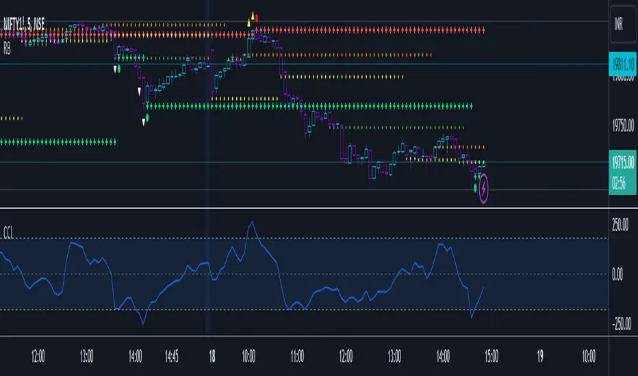The image size is (638, 376).
Task: Select the CCI indicator label
Action: pyautogui.click(x=8, y=233)
